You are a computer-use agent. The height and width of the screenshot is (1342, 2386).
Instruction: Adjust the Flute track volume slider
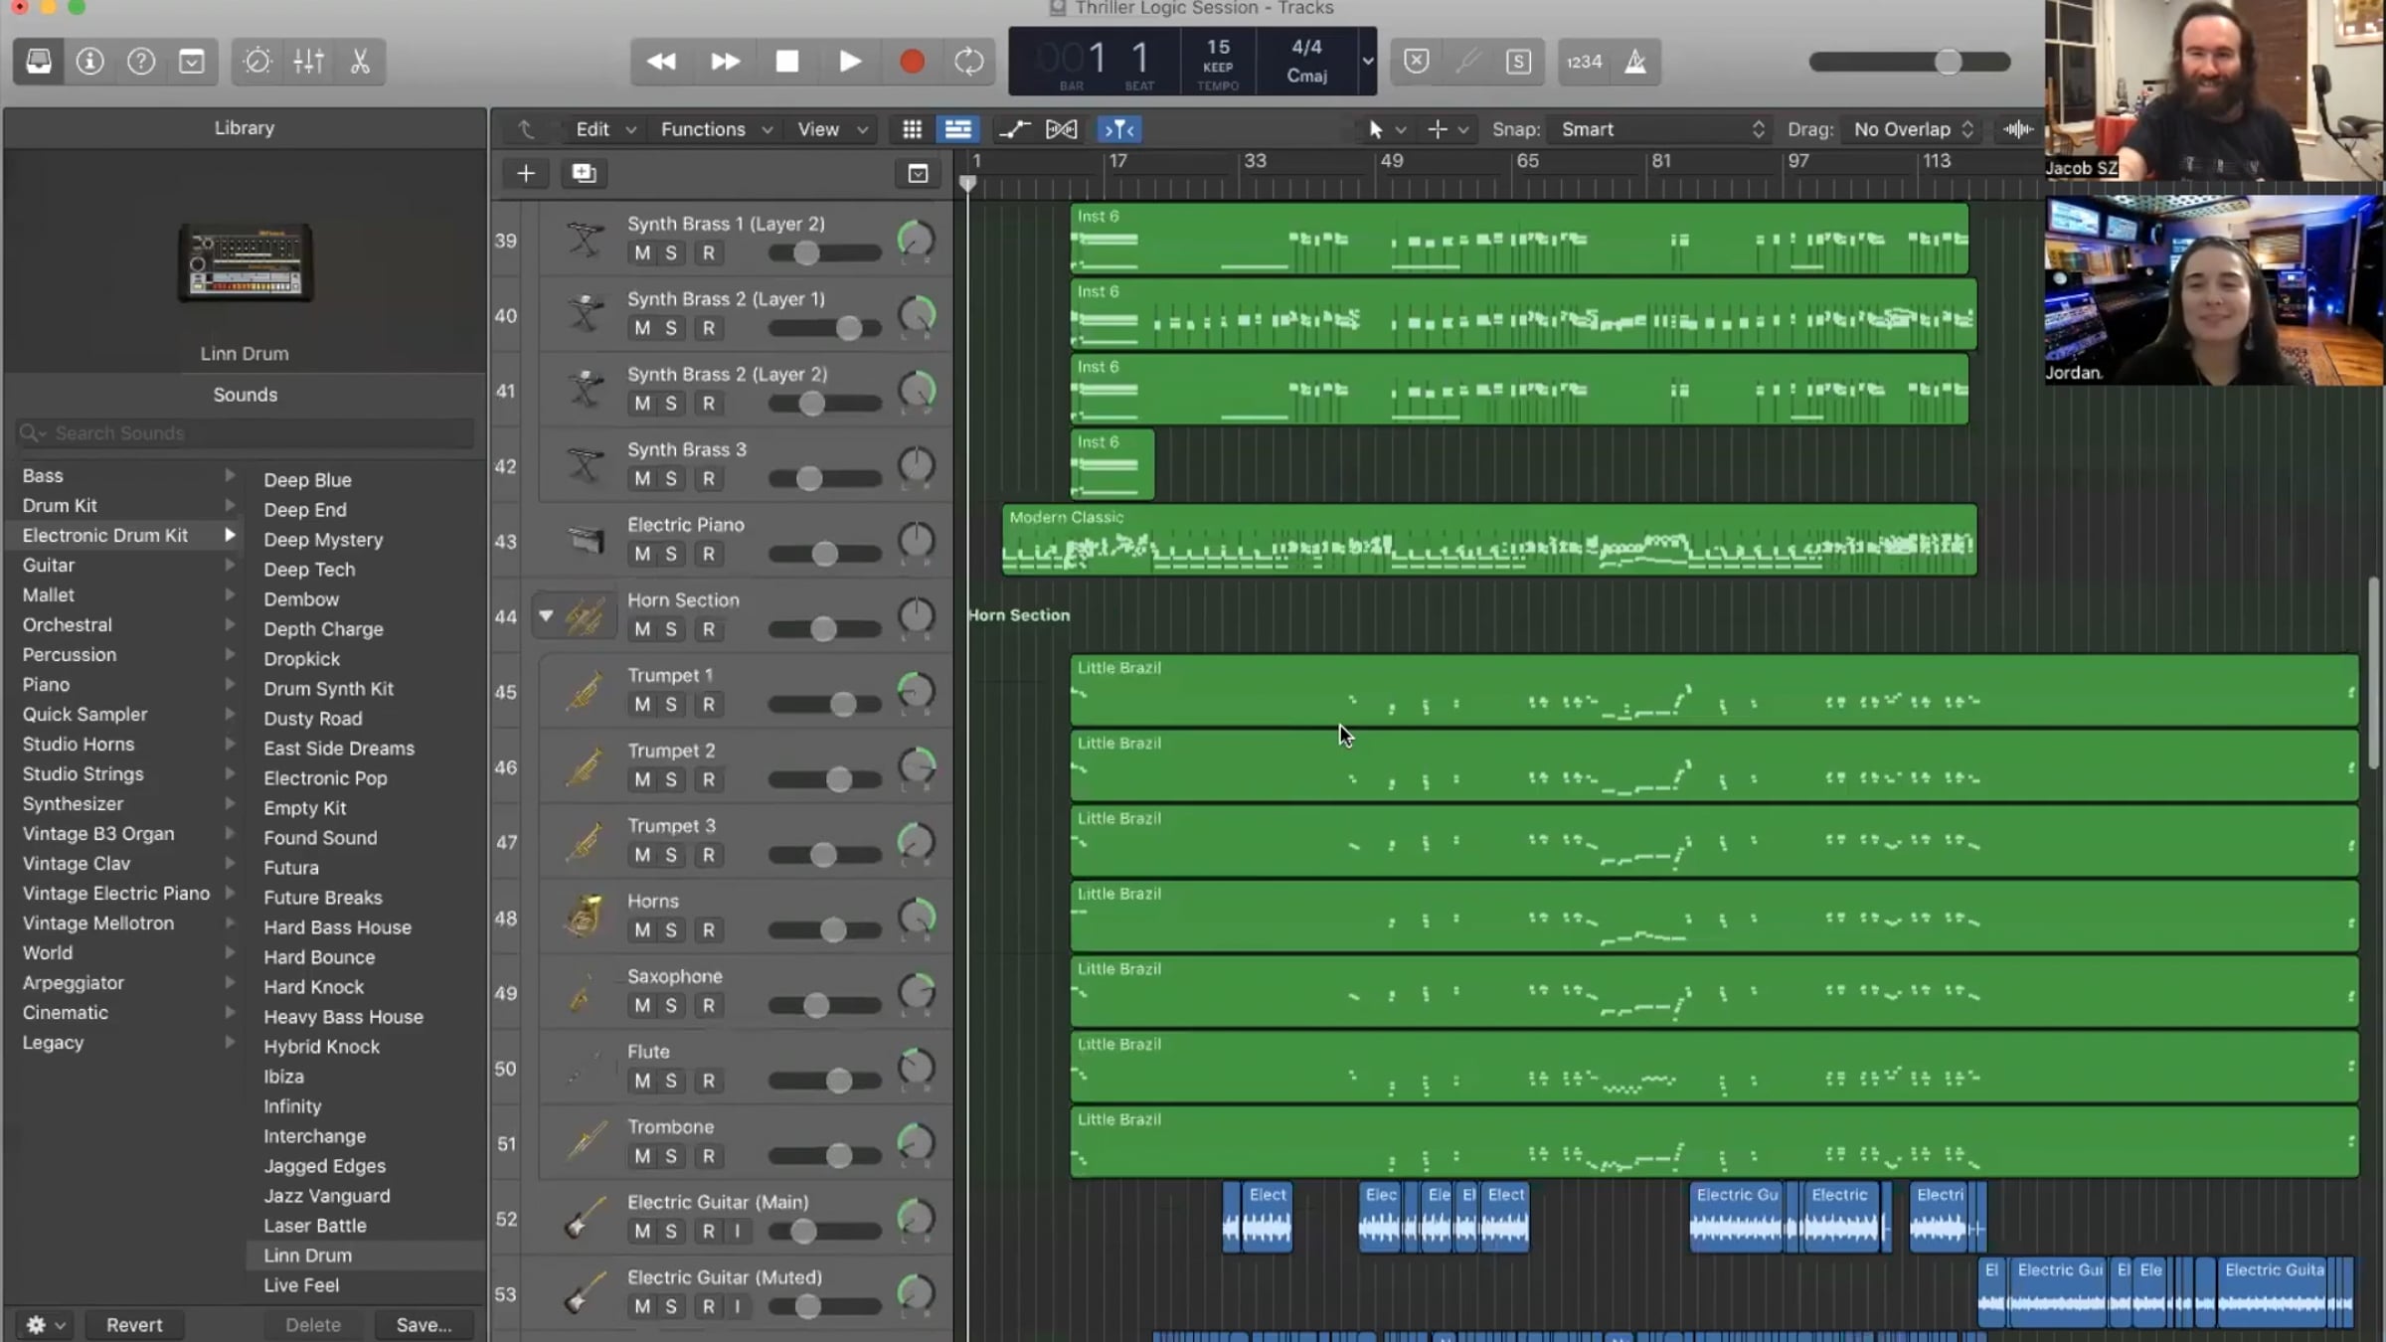[x=838, y=1081]
